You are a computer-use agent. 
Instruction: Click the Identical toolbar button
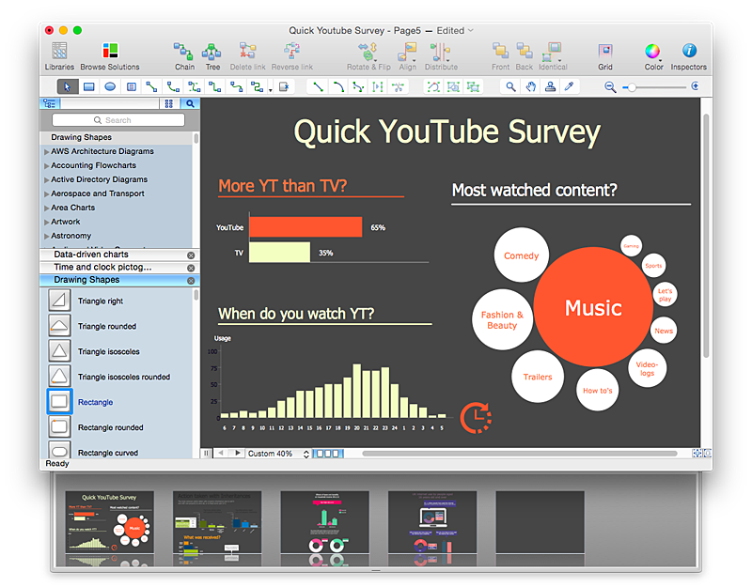click(553, 56)
